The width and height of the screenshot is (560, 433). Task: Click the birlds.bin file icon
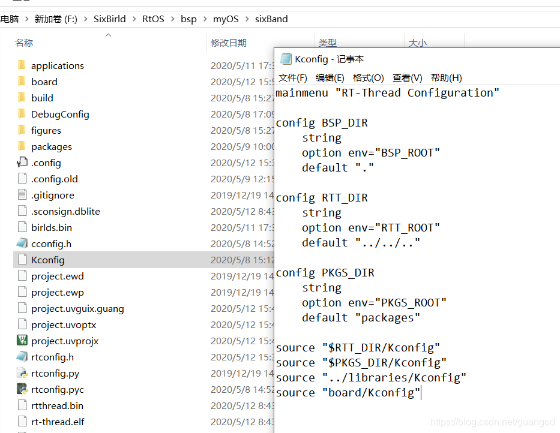click(22, 227)
